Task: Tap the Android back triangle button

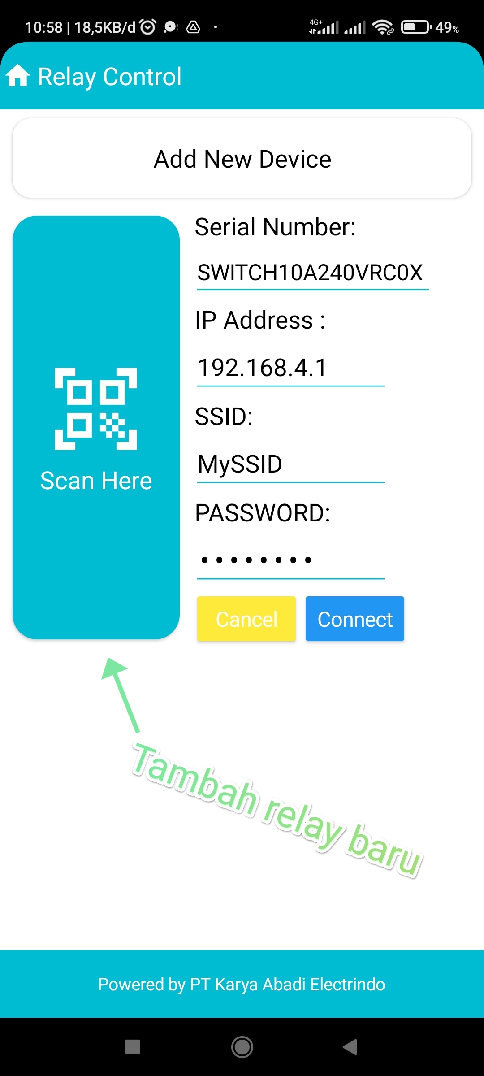Action: [x=350, y=1047]
